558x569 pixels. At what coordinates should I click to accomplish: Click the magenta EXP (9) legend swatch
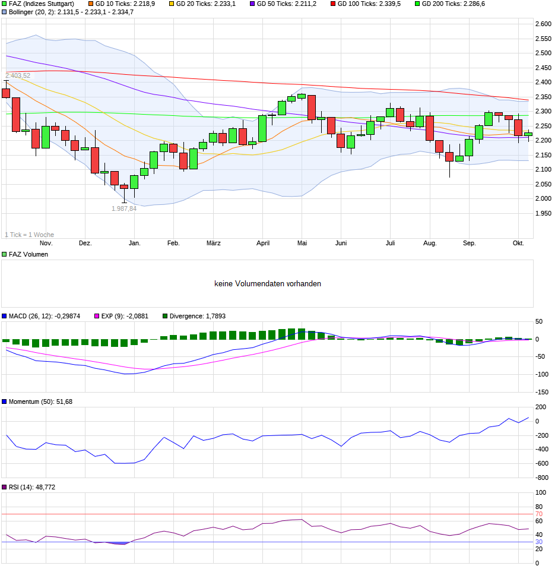pyautogui.click(x=90, y=317)
